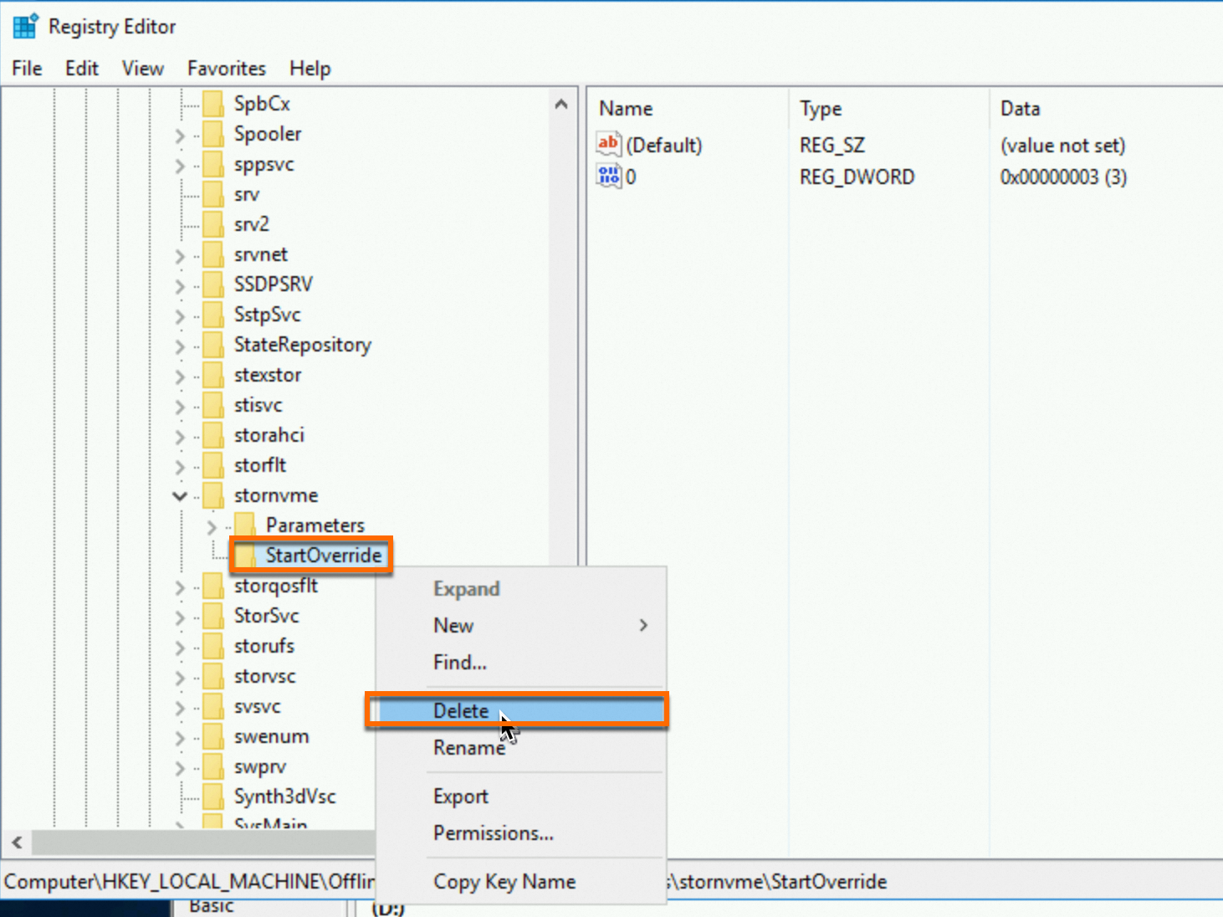Screen dimensions: 1223x917
Task: Click the srv2 folder icon
Action: [x=213, y=224]
